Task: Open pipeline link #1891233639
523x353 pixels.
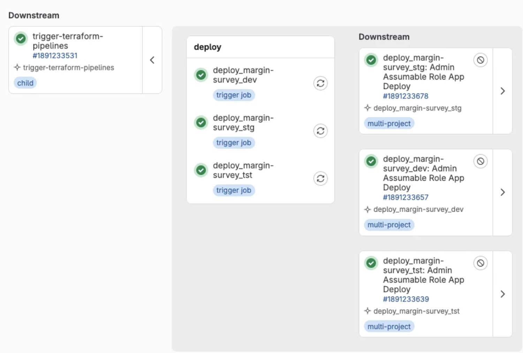Action: point(406,299)
